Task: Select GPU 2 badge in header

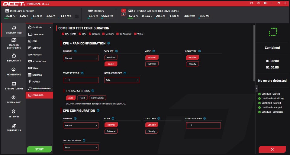Action: tap(124, 14)
